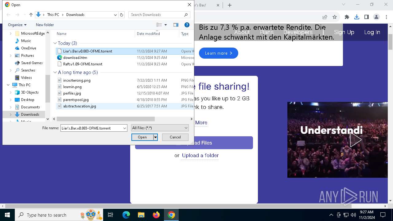Select incestwrong.png file
Image resolution: width=393 pixels, height=221 pixels.
tap(77, 80)
